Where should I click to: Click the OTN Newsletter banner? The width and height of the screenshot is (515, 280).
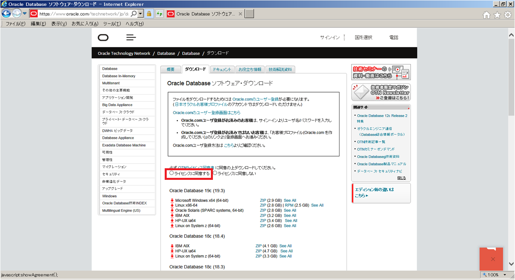click(380, 92)
